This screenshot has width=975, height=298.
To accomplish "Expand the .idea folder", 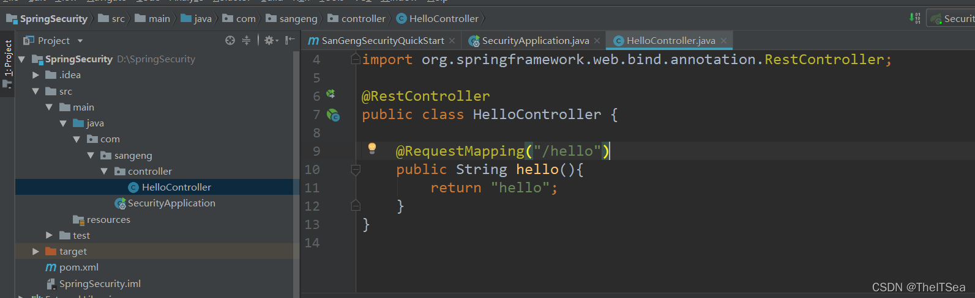I will [35, 75].
